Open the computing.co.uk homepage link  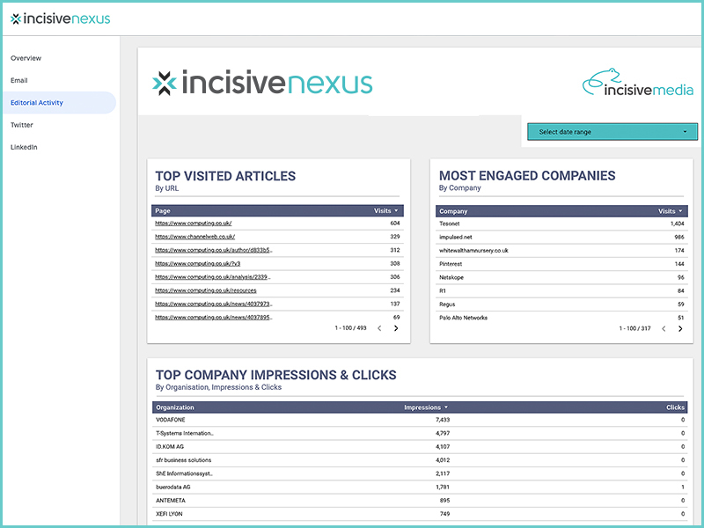[x=194, y=224]
